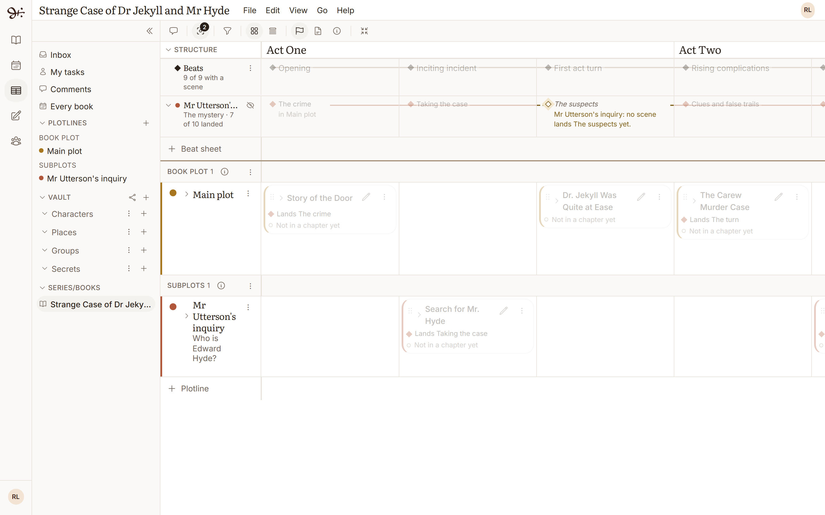Open the calendar icon in left rail

[x=16, y=65]
